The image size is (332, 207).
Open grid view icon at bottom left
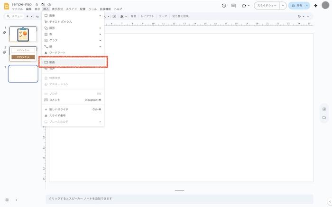coord(7,200)
